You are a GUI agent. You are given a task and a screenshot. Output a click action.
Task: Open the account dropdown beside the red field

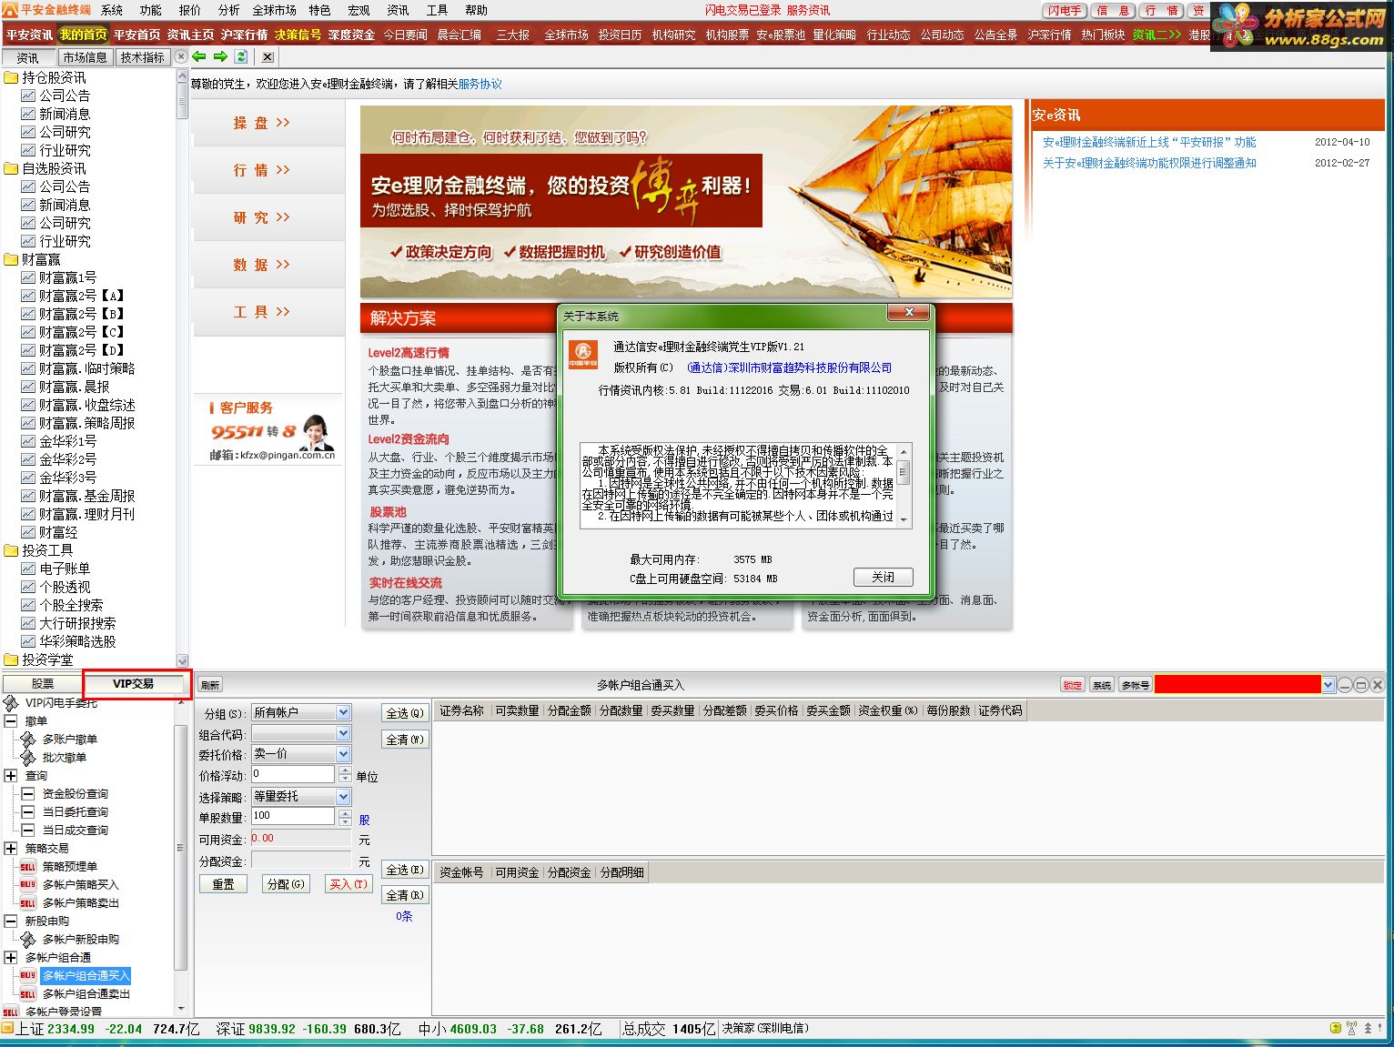(x=1328, y=685)
